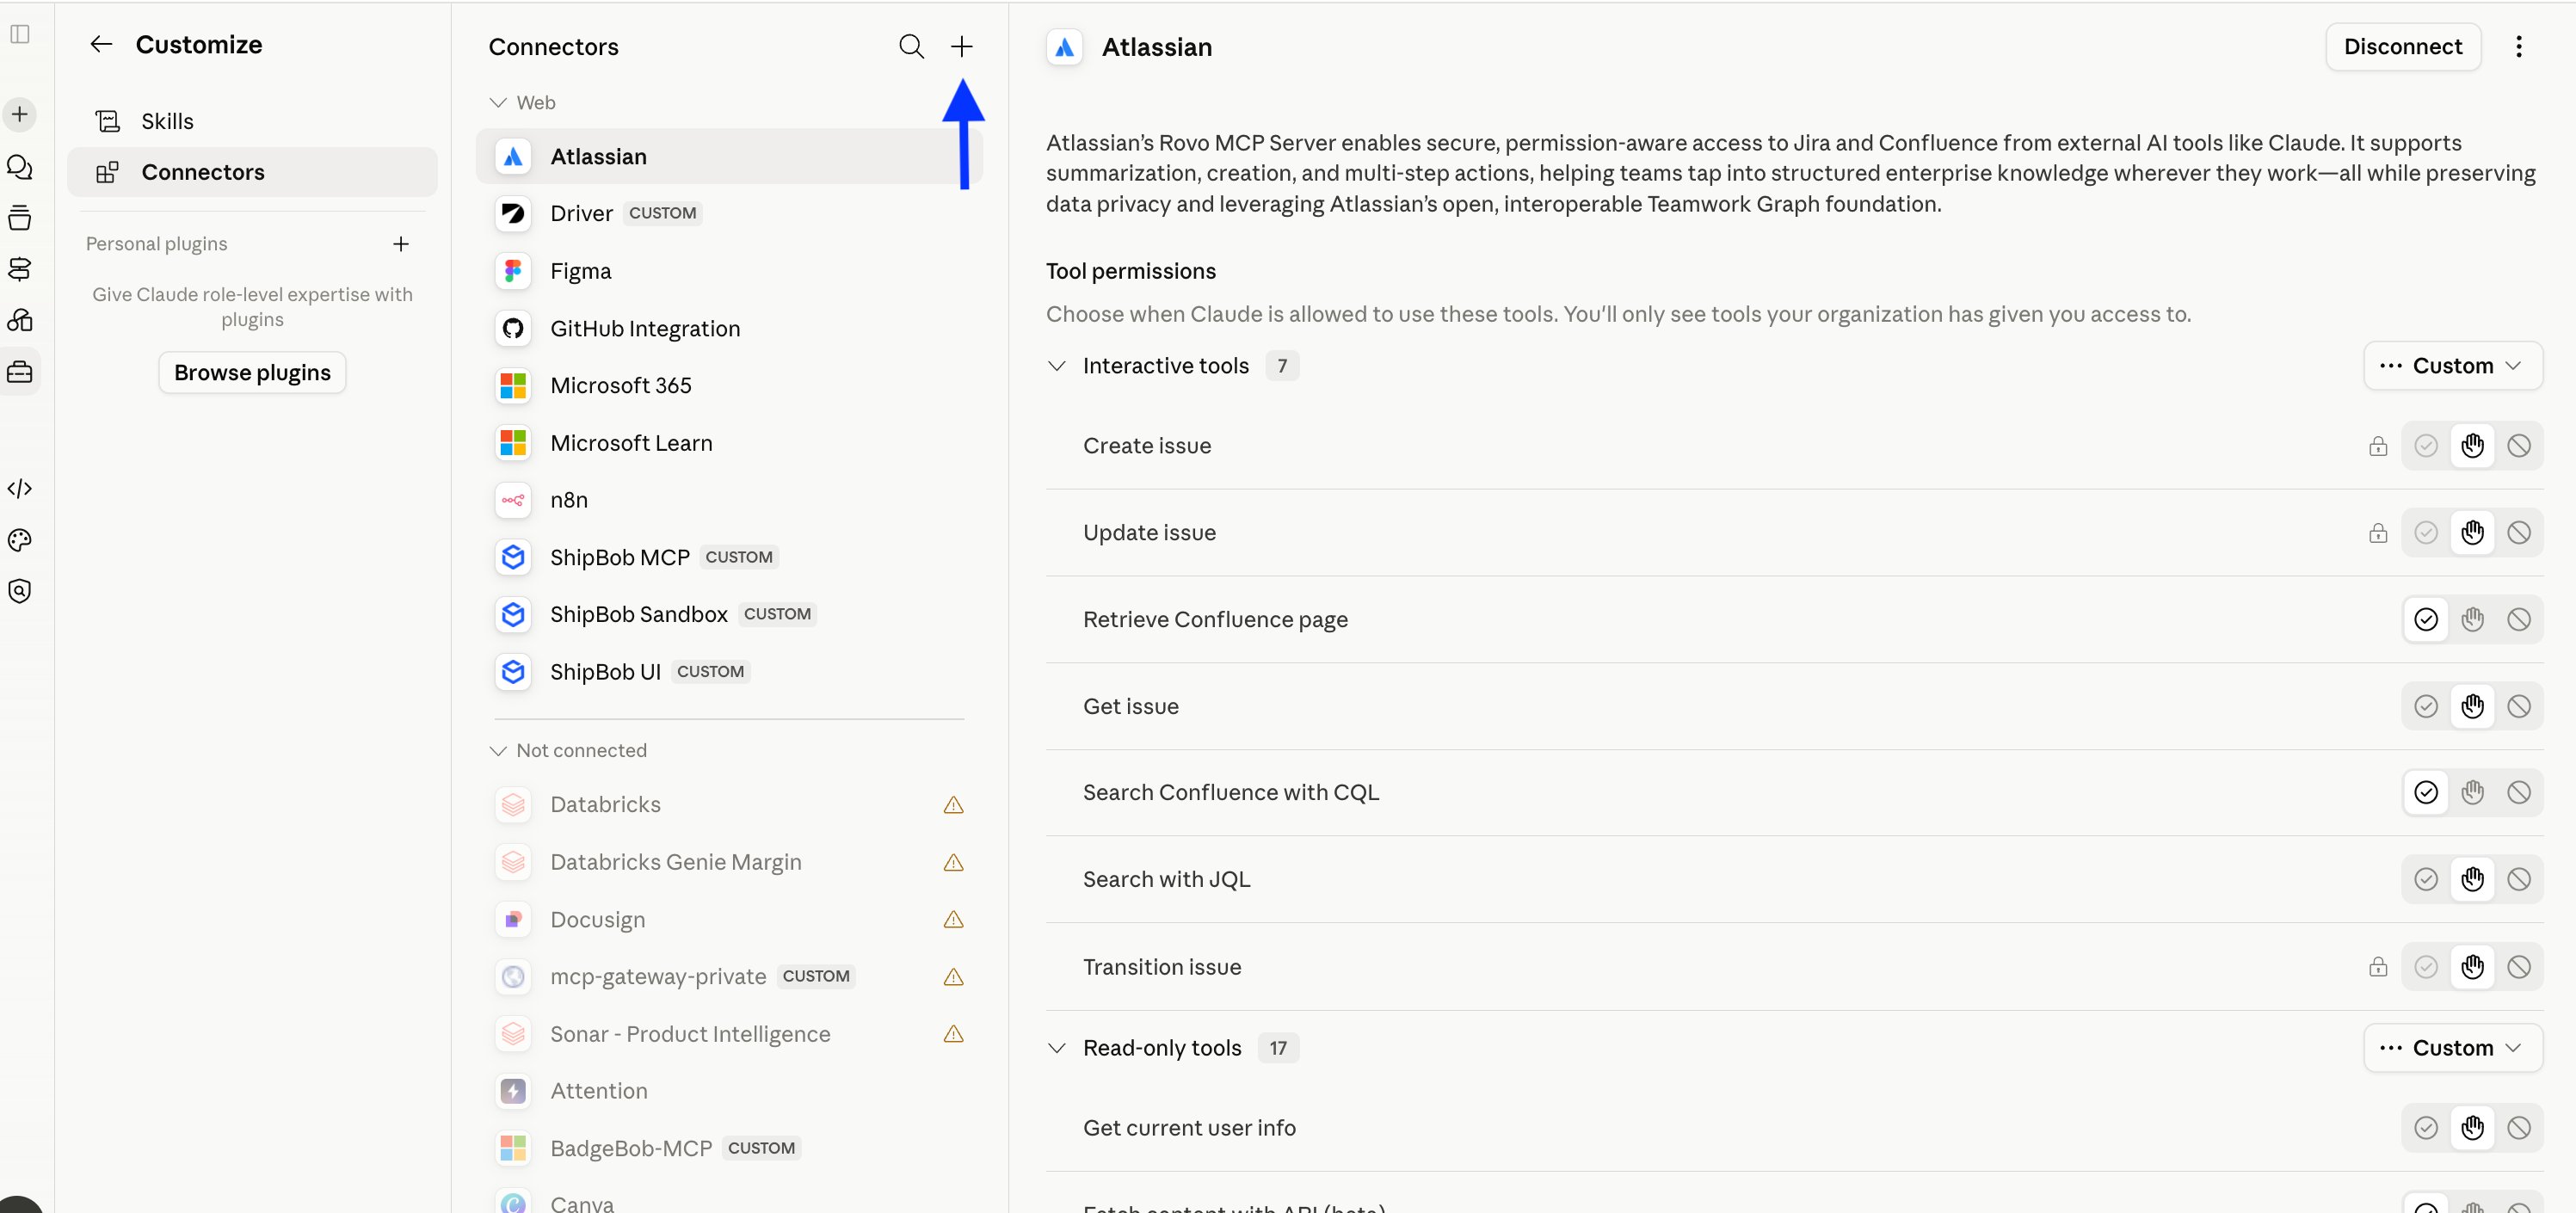The height and width of the screenshot is (1213, 2576).
Task: Open Read-only tools Custom permission dropdown
Action: 2453,1048
